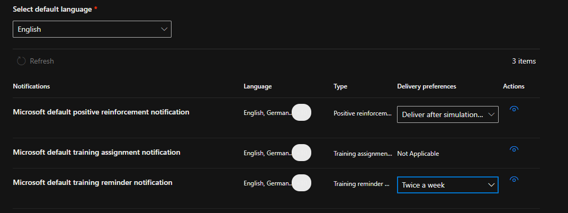Click the language badge for training reminder row
Viewport: 568px width, 213px height.
(x=301, y=183)
